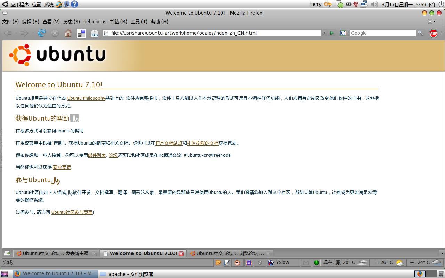Open the 论坛 link
The height and width of the screenshot is (278, 445).
coord(113,155)
